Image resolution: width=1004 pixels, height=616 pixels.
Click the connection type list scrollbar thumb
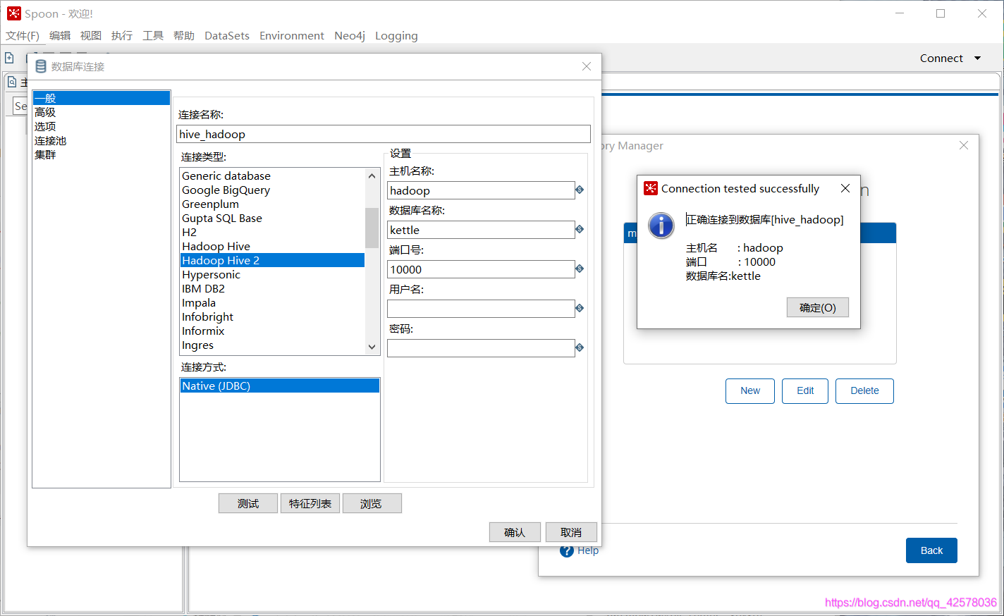click(372, 228)
